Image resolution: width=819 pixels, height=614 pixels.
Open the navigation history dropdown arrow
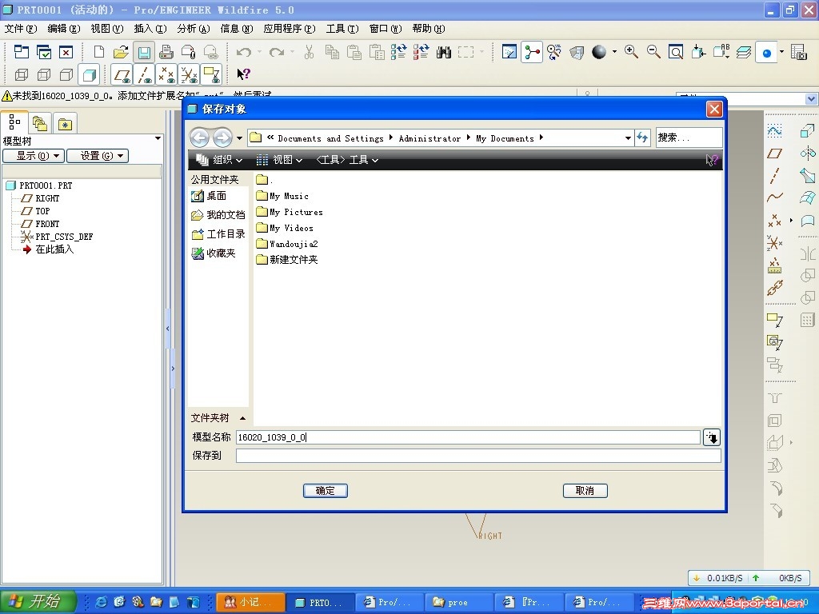tap(239, 138)
